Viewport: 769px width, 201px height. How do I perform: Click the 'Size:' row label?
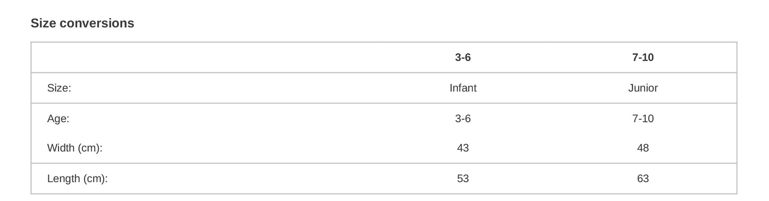pyautogui.click(x=59, y=88)
